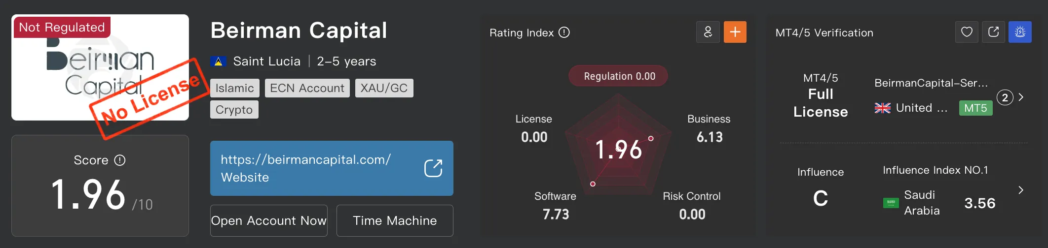Click the radar chart center score 1.96

tap(619, 149)
